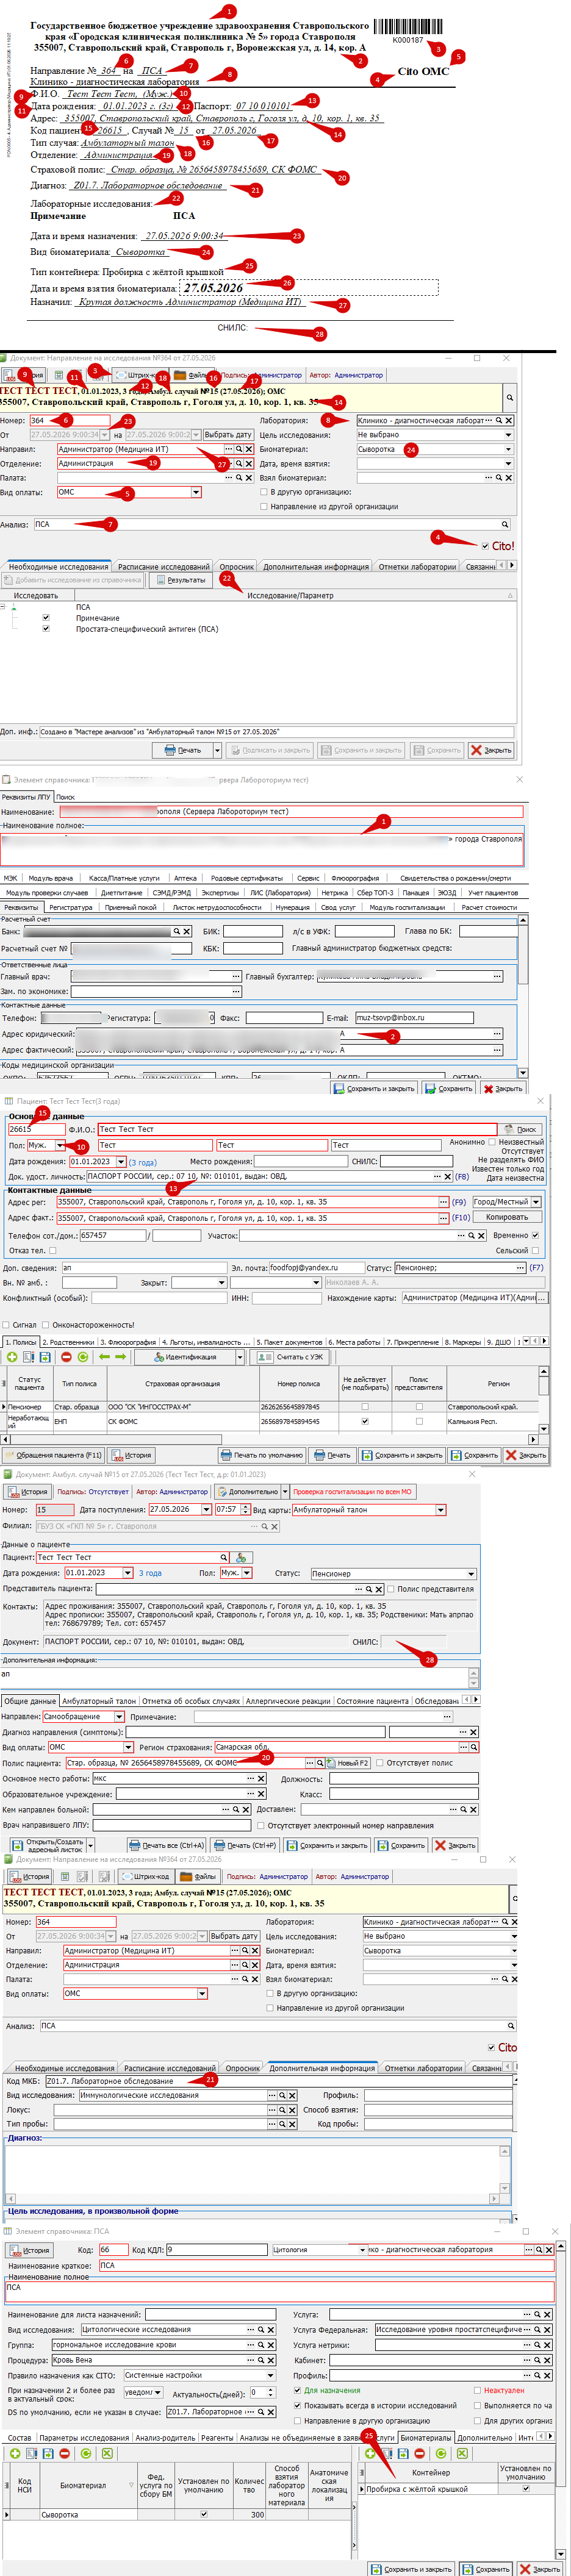Click the red delete policy icon in the Пациент window

click(x=66, y=1357)
